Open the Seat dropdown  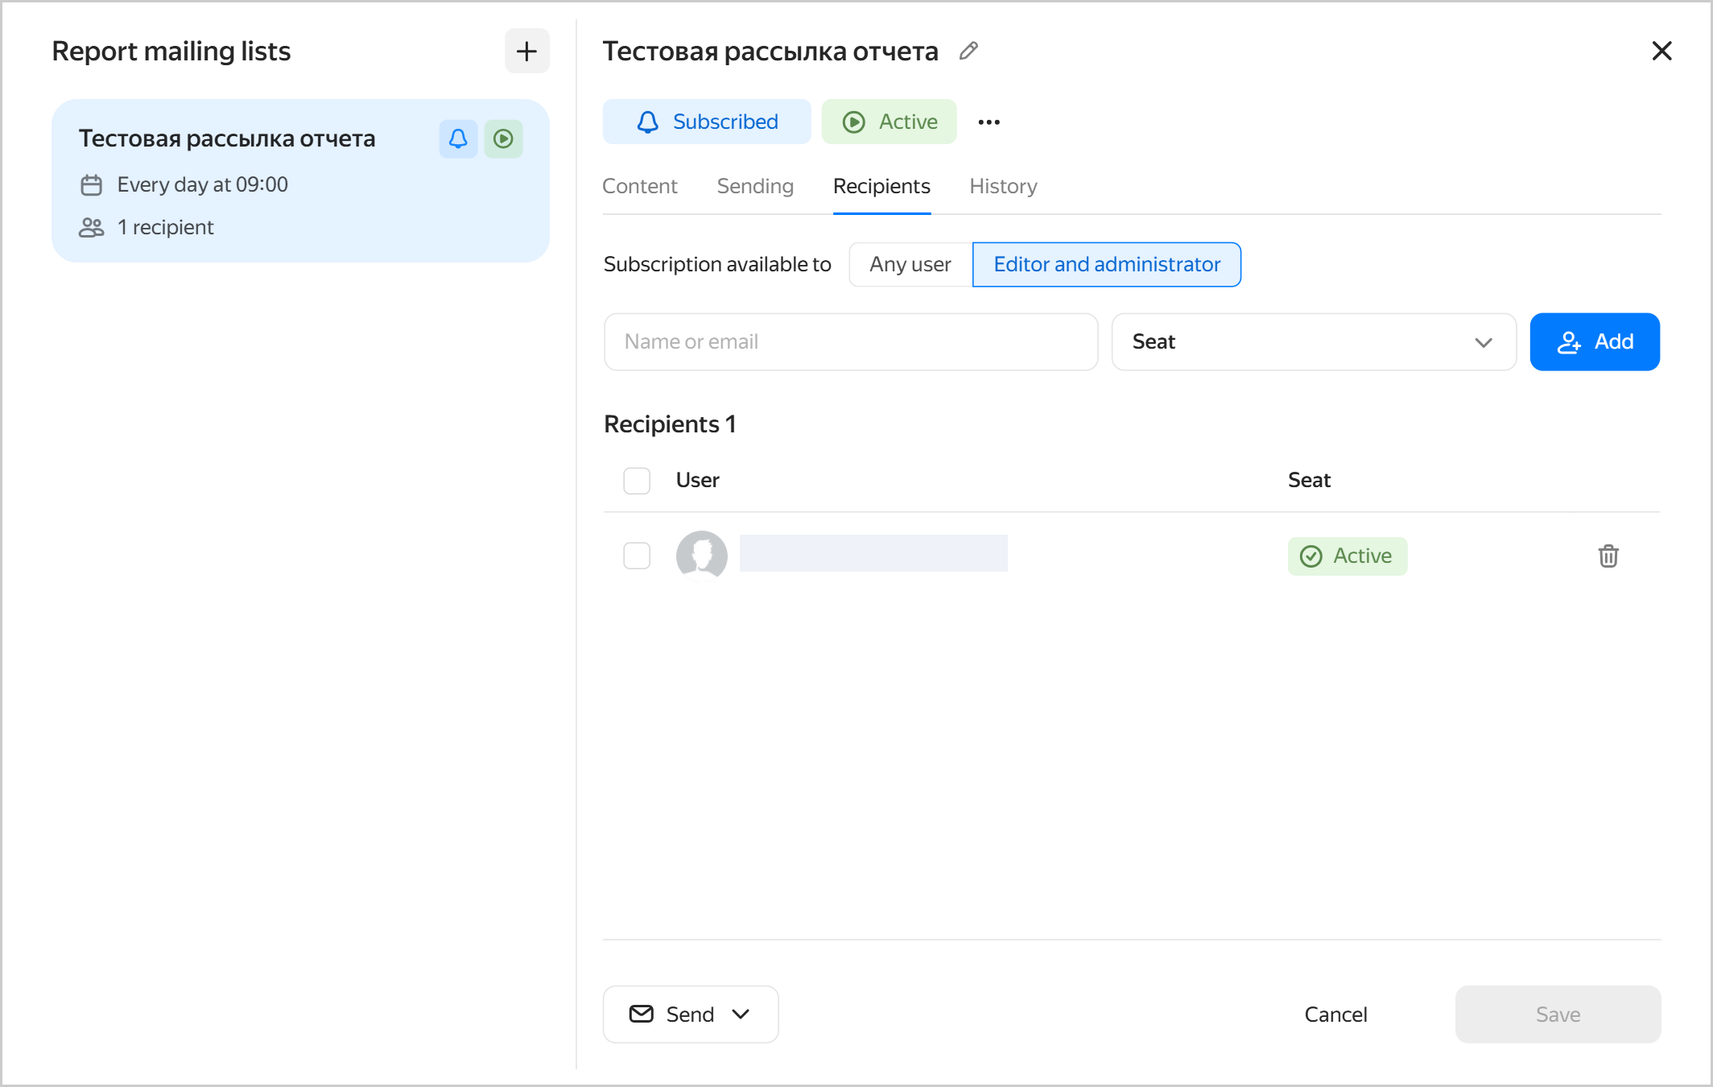tap(1314, 342)
